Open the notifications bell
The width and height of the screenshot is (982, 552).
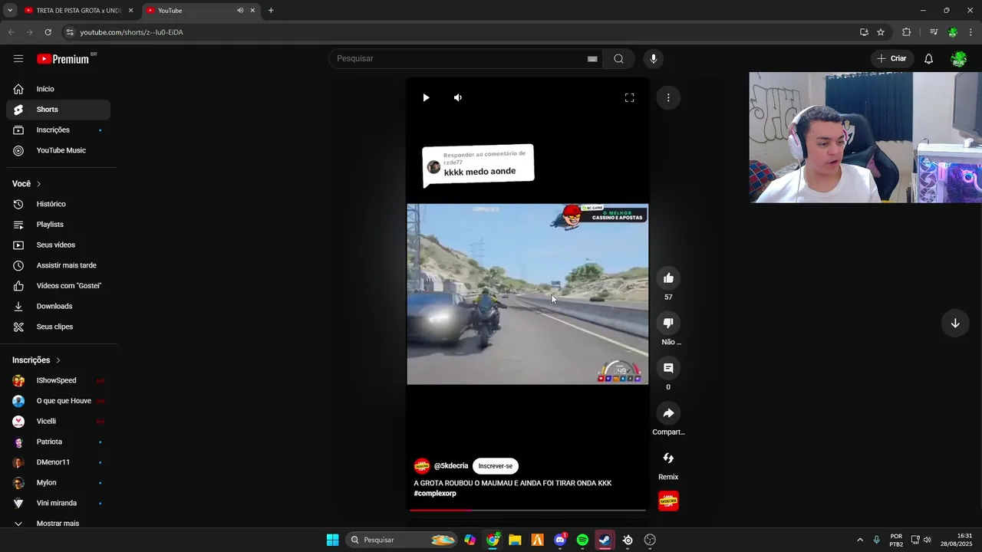coord(928,59)
